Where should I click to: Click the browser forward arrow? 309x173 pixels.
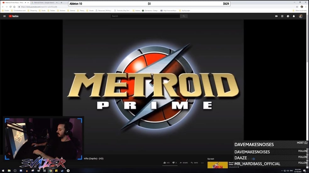coord(7,7)
